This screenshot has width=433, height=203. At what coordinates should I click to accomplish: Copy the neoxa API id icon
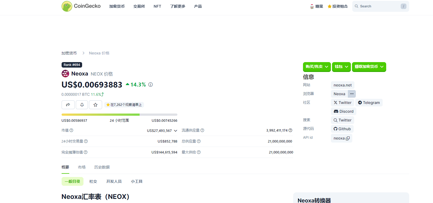pos(348,138)
